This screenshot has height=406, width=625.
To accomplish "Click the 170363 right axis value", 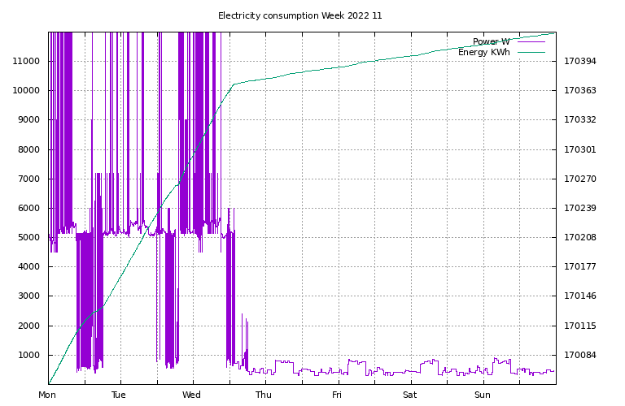I will (x=580, y=91).
